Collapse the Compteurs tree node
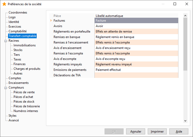The width and height of the screenshot is (193, 137). click(5, 88)
